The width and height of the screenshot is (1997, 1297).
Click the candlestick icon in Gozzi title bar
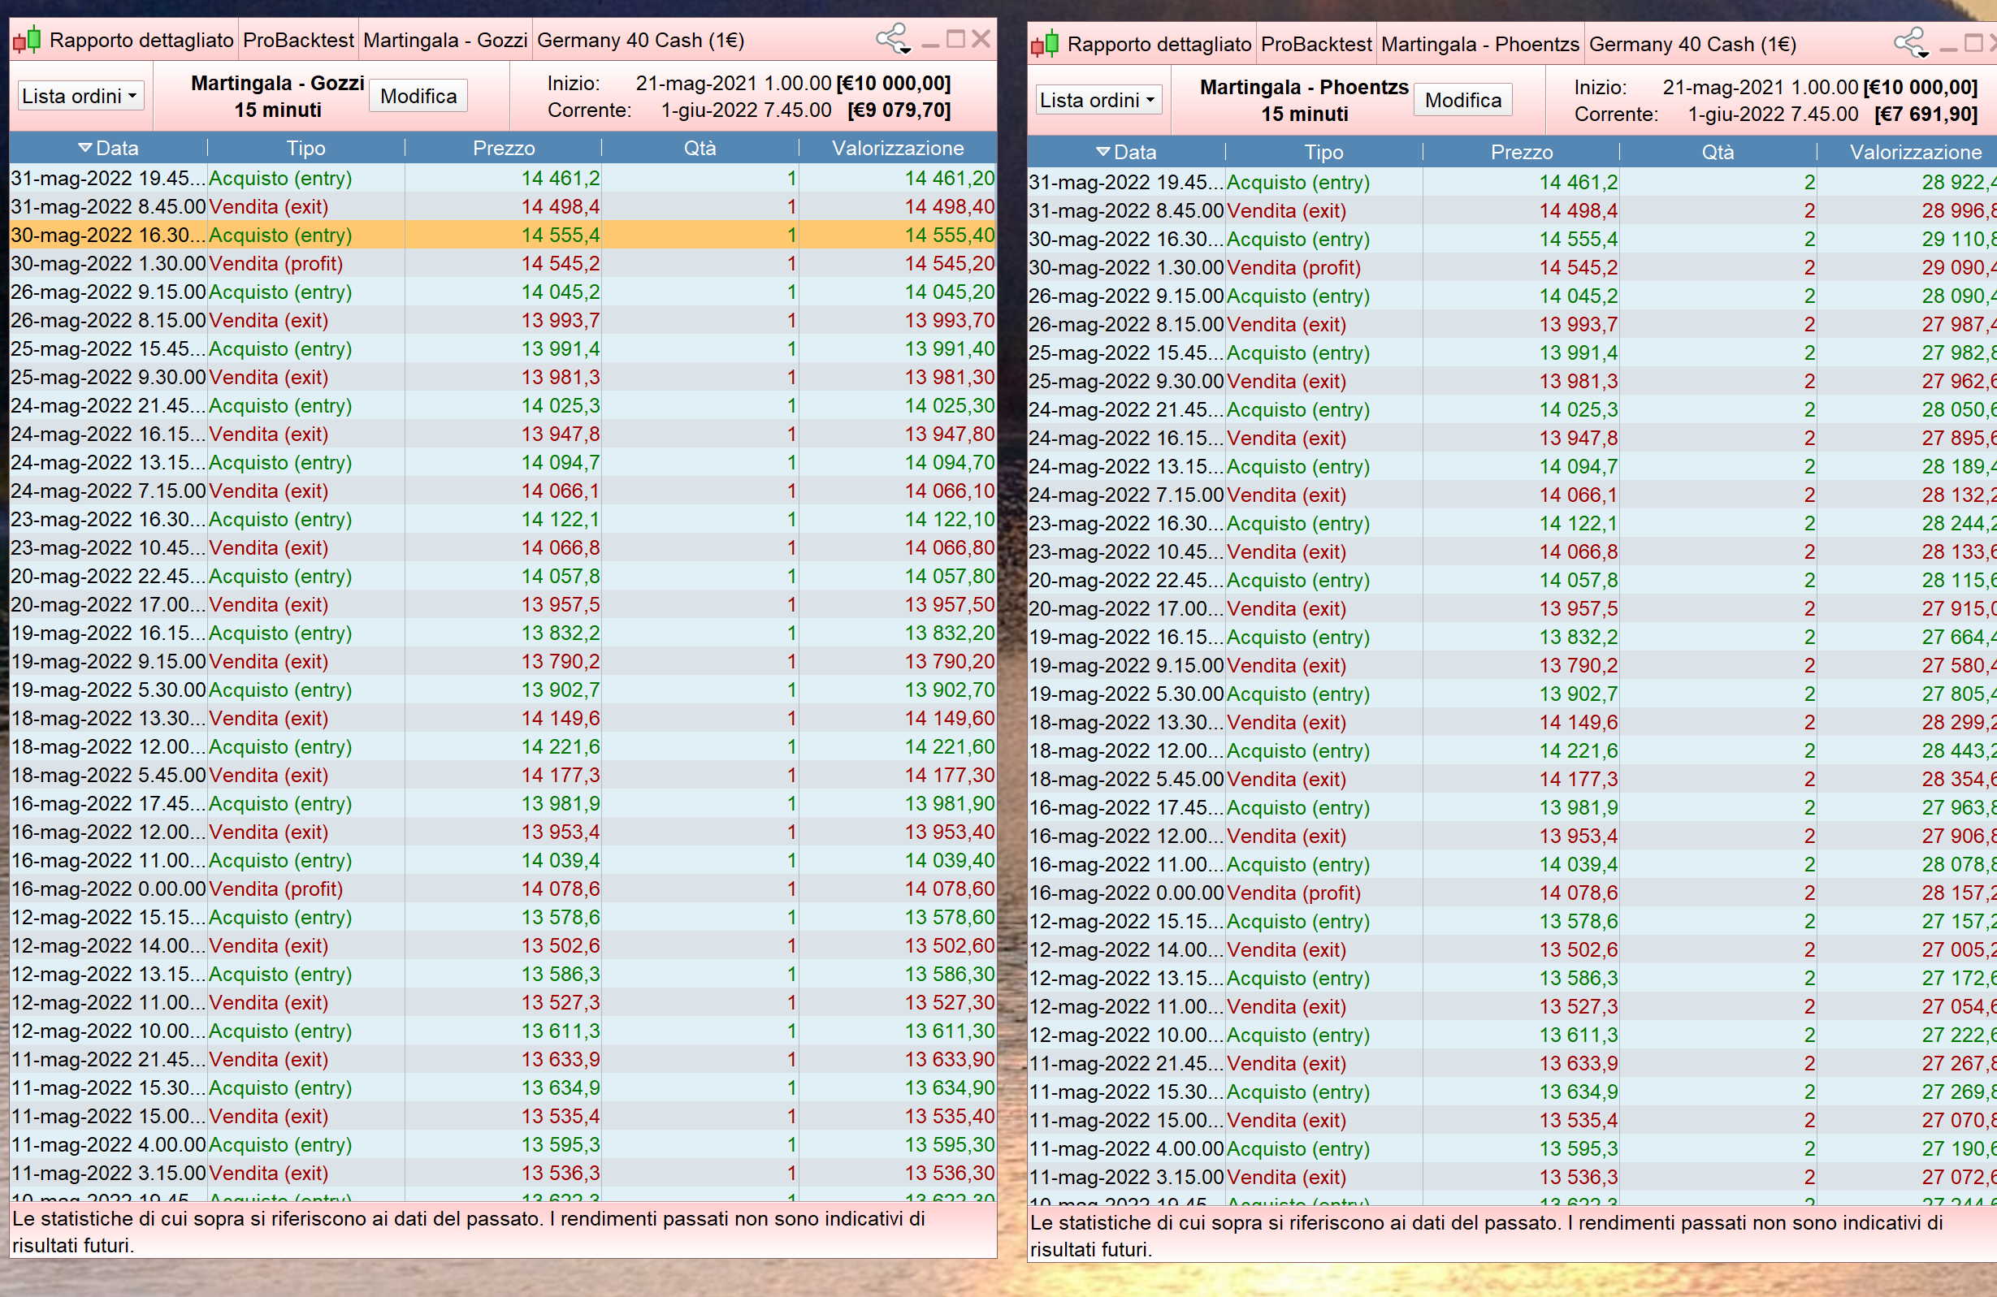tap(26, 40)
